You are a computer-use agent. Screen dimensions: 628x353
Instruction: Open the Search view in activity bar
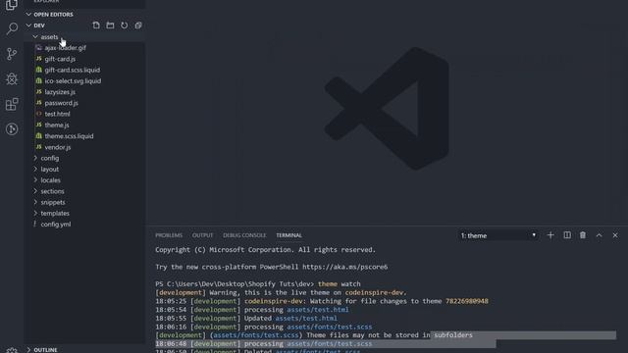12,28
